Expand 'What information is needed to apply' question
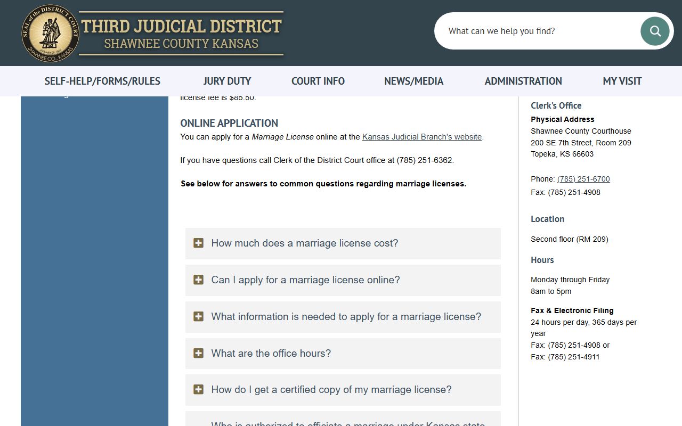The height and width of the screenshot is (426, 682). (343, 317)
